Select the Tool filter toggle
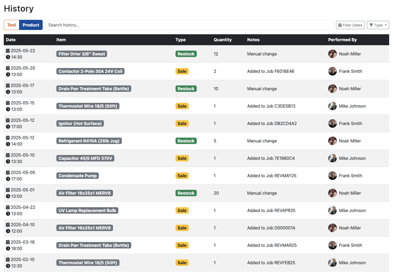 pyautogui.click(x=12, y=25)
